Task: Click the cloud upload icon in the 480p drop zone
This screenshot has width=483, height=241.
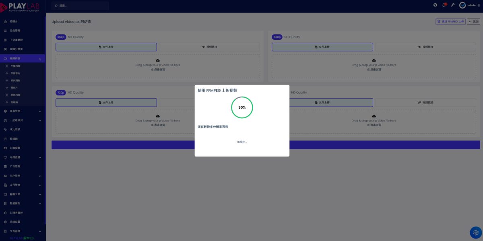Action: pos(374,60)
